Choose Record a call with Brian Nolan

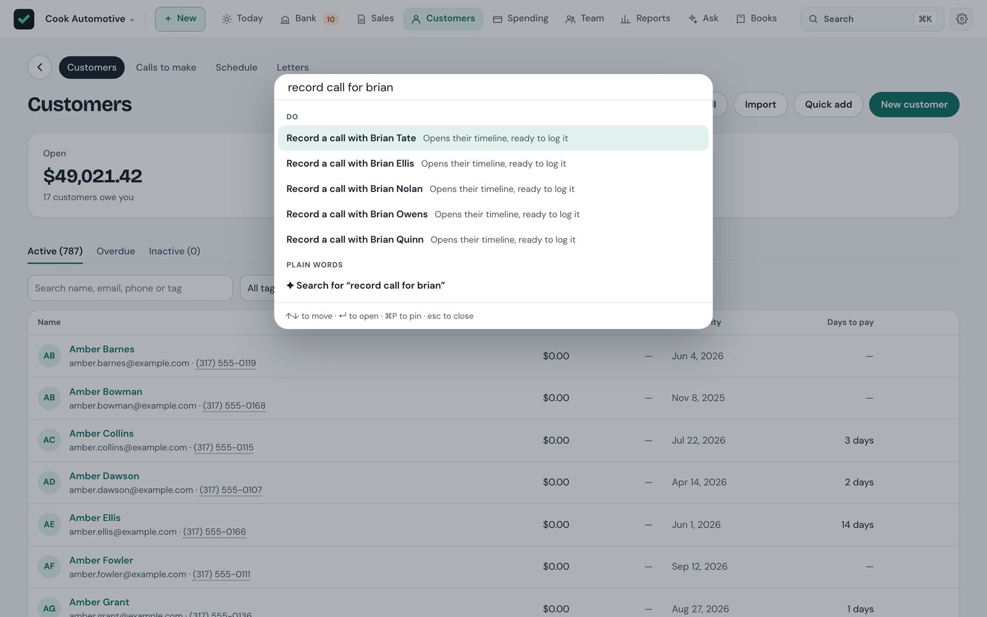(x=493, y=189)
